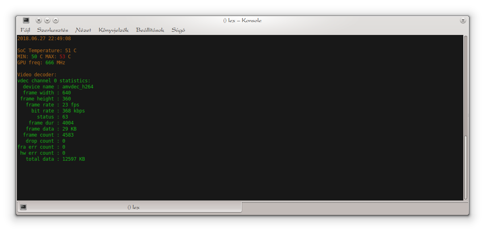Click the 'frame data : 29 KB' line
Screen dimensions: 485x231
click(51, 129)
